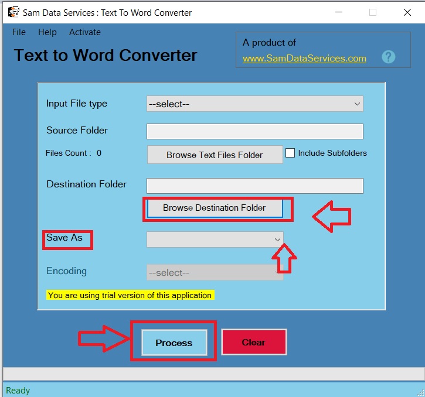Open the File menu
This screenshot has width=425, height=397.
[19, 32]
